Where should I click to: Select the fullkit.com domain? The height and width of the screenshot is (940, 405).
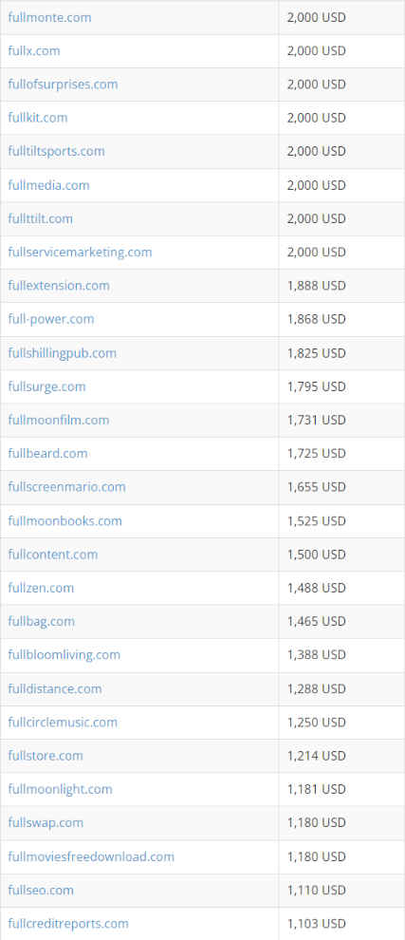(x=38, y=118)
